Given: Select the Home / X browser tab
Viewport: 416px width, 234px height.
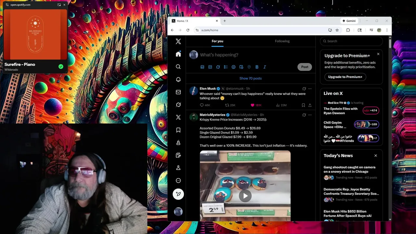Looking at the screenshot, I should point(194,21).
